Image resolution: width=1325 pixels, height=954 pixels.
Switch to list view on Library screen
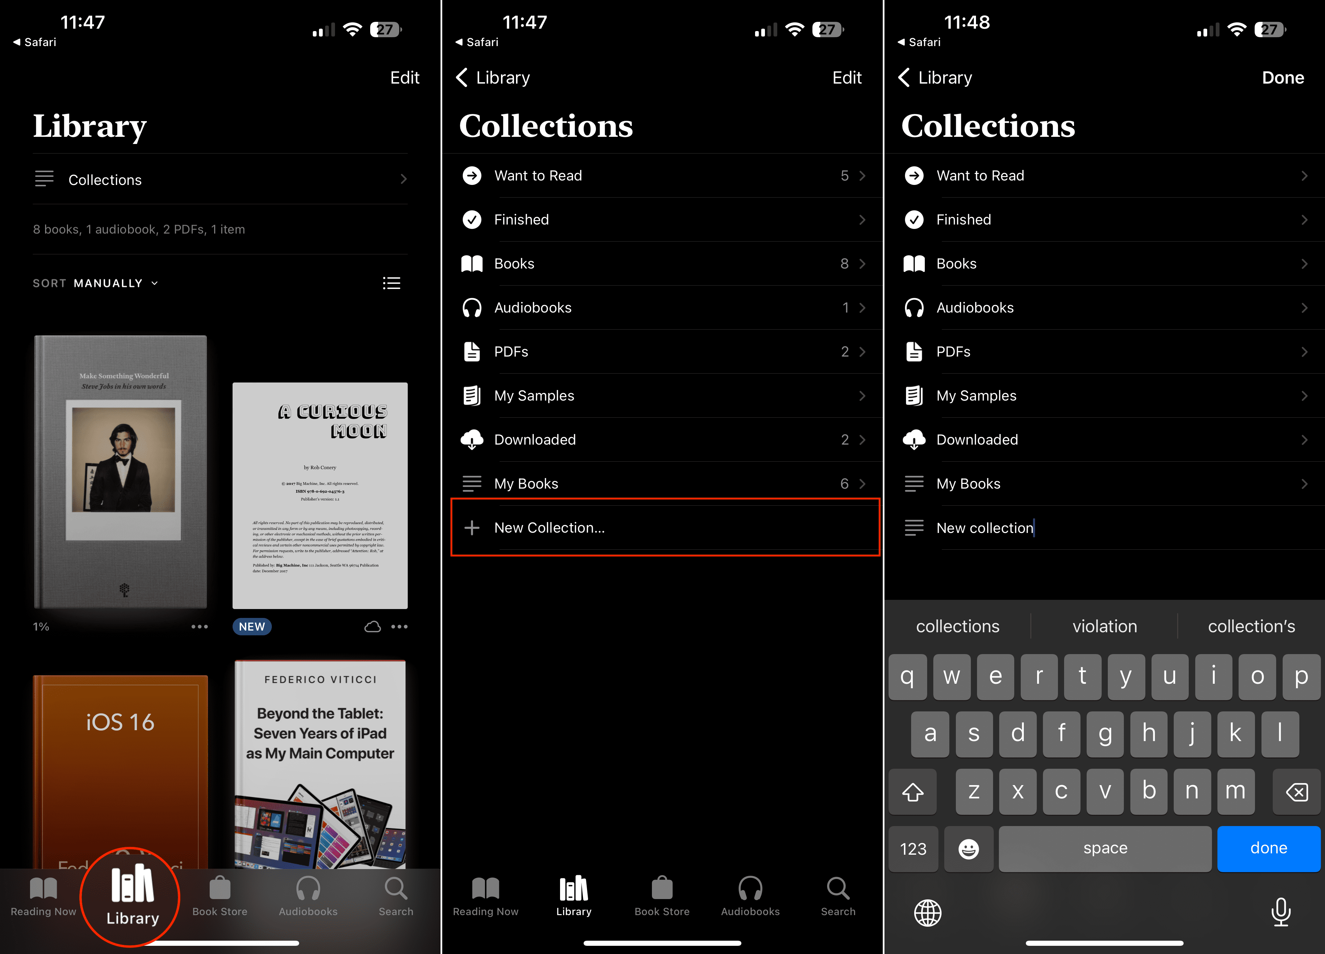391,283
